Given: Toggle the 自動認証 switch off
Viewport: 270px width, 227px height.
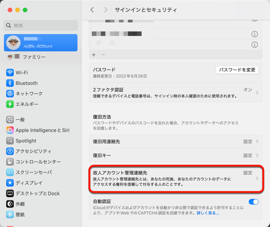Looking at the screenshot, I should (x=254, y=202).
